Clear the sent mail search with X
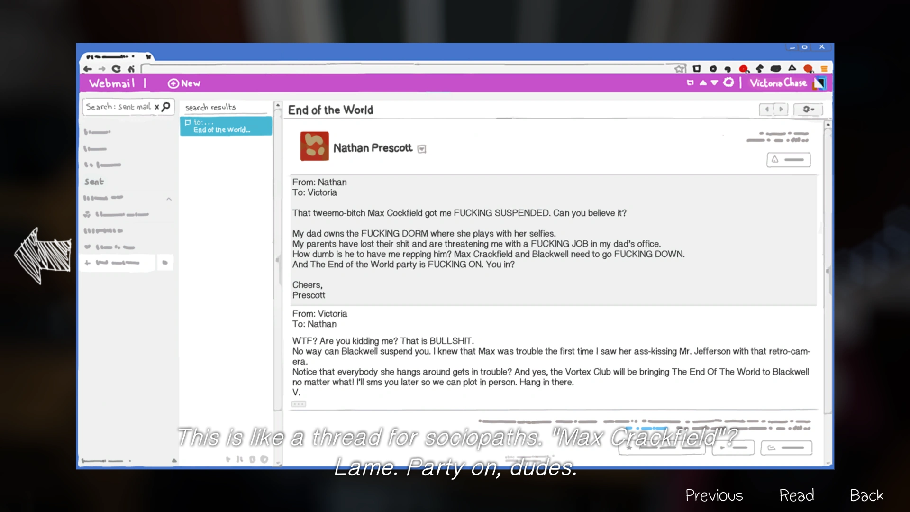 (x=156, y=107)
